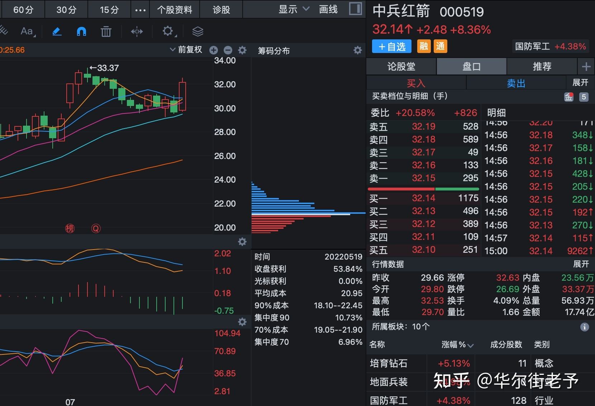The width and height of the screenshot is (595, 406).
Task: Expand the order book with 展开
Action: point(580,83)
